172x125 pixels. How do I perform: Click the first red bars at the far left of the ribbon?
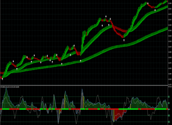tap(2, 73)
